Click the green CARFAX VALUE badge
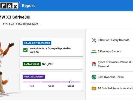133x100 pixels. 32,64
